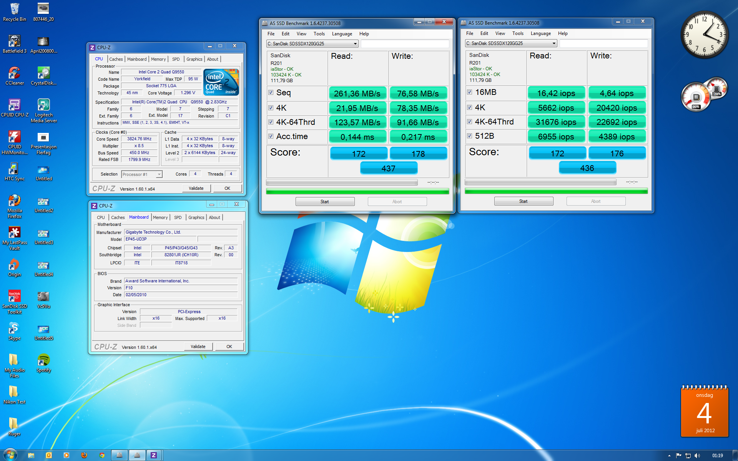
Task: Expand Processor #1 selection dropdown
Action: tap(142, 174)
